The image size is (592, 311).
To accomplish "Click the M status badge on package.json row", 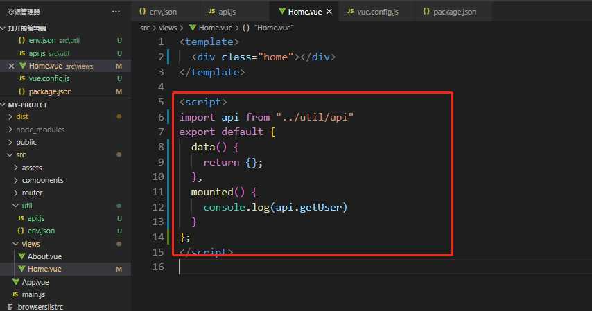I will click(119, 91).
